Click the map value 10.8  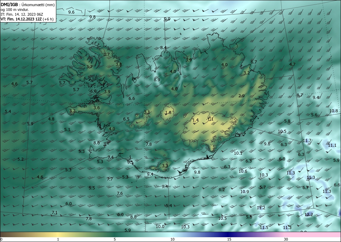coord(333,111)
